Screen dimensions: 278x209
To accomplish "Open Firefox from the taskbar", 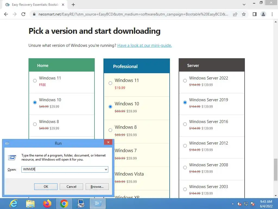I will click(x=47, y=204).
